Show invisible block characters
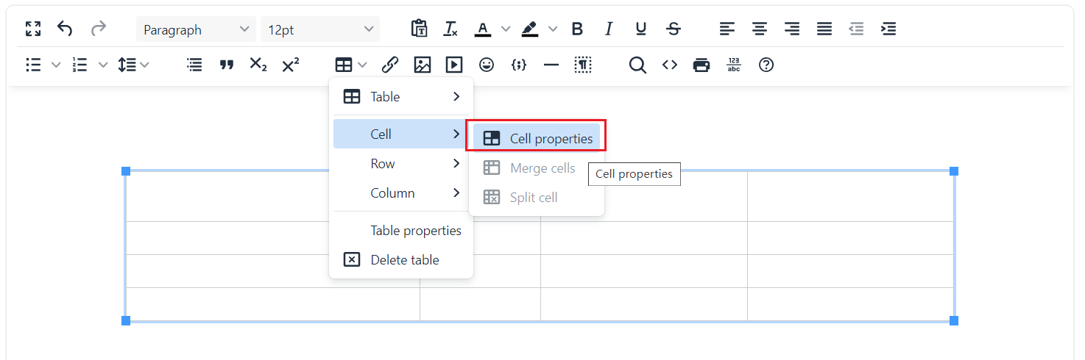Image resolution: width=1085 pixels, height=360 pixels. coord(583,65)
